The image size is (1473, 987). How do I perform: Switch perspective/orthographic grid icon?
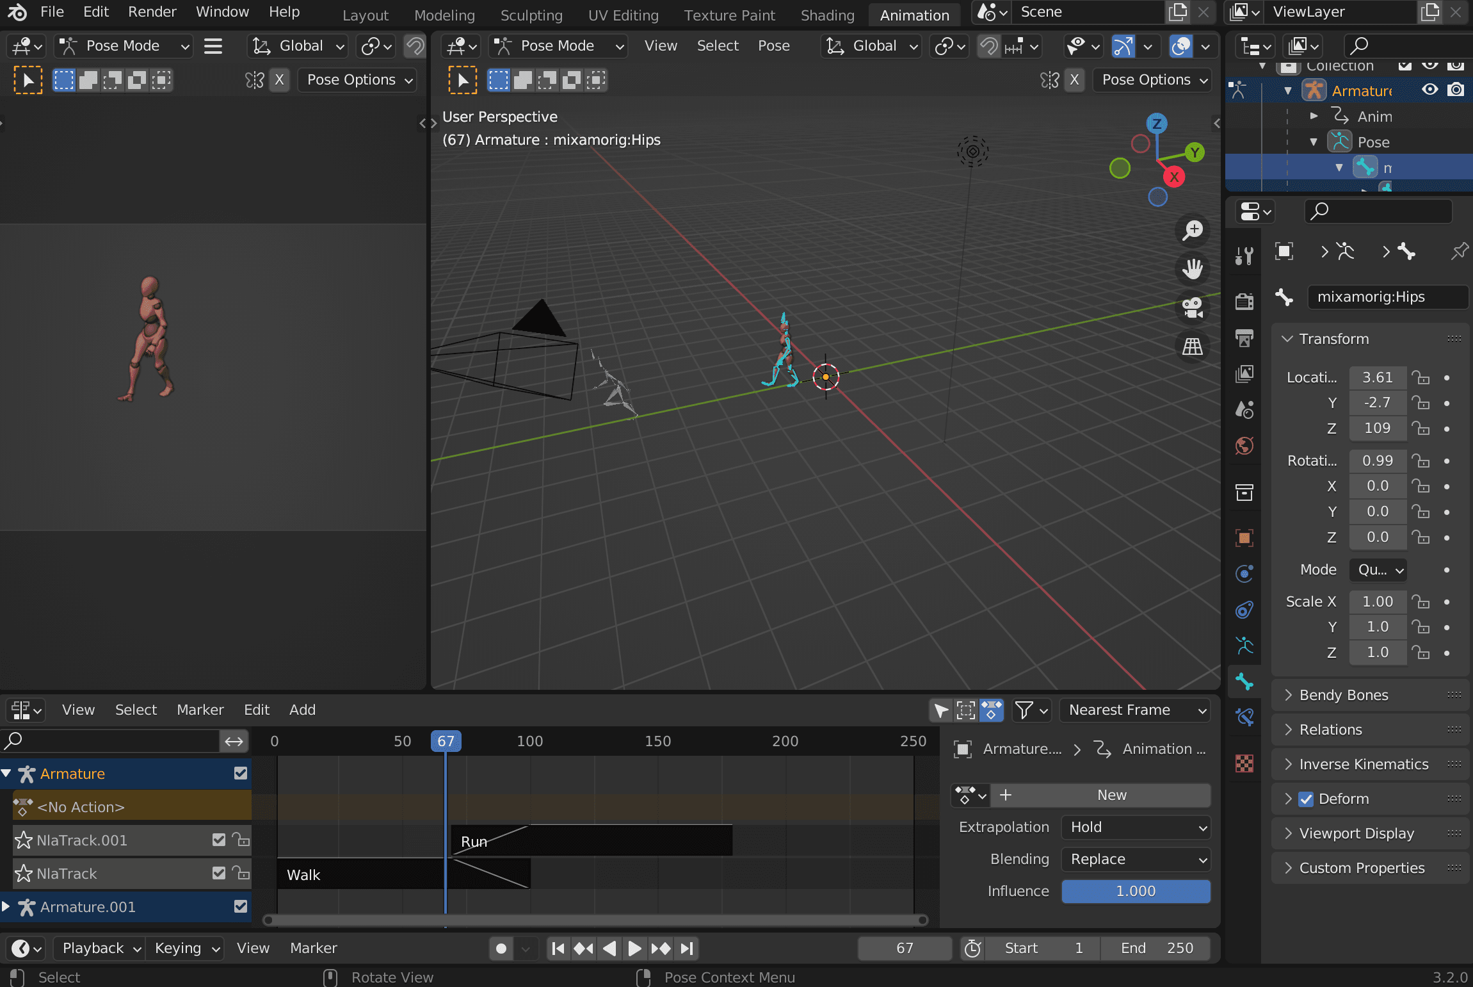click(x=1193, y=347)
